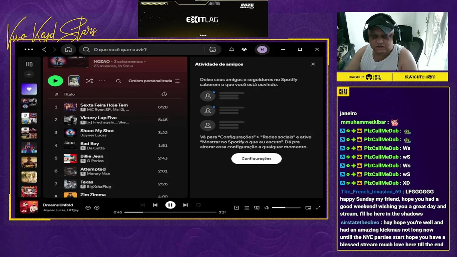The width and height of the screenshot is (457, 257).
Task: Toggle friend activity icon in top bar
Action: click(x=244, y=49)
